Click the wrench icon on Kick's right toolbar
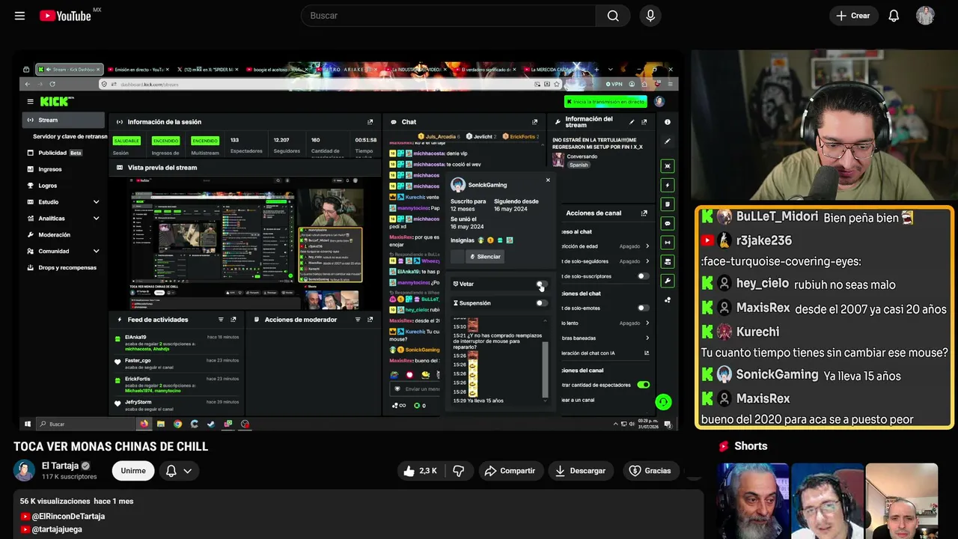Image resolution: width=958 pixels, height=539 pixels. pos(668,281)
